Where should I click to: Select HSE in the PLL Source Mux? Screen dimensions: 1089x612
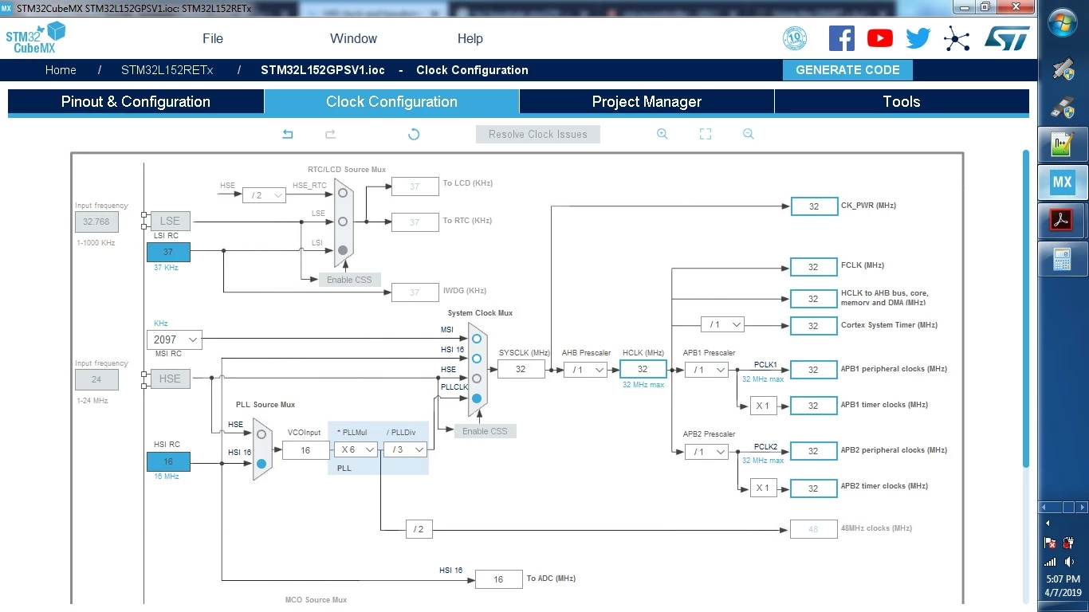261,434
